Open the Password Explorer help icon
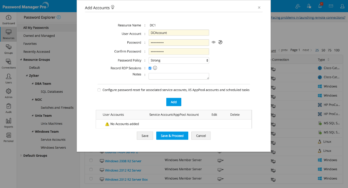The image size is (348, 188). 59,17
